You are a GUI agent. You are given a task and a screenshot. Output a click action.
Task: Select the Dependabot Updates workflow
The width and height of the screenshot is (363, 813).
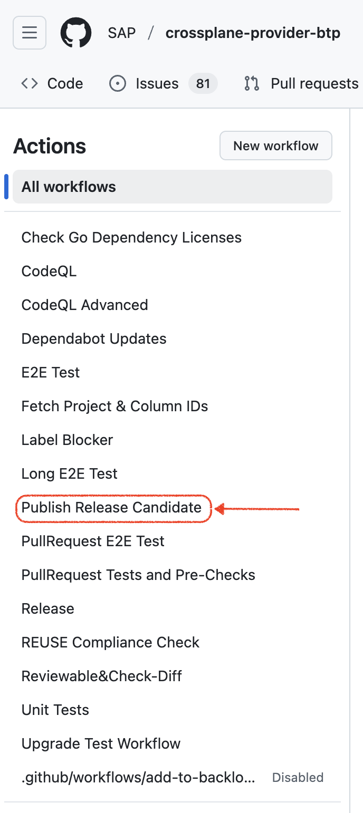coord(93,338)
